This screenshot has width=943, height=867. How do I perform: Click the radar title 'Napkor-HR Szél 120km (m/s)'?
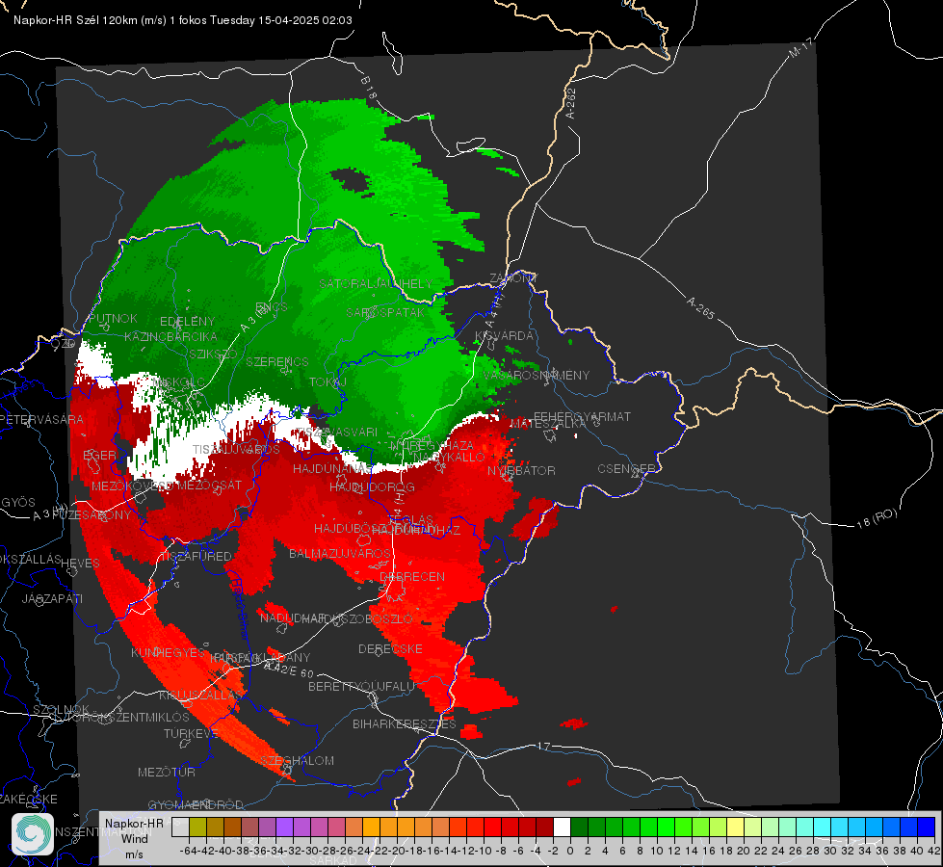click(x=91, y=20)
